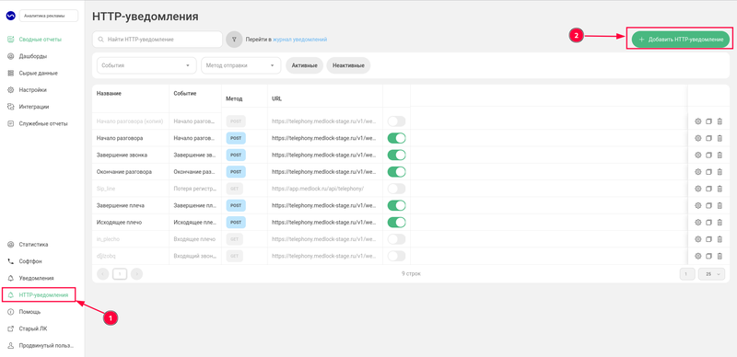Image resolution: width=737 pixels, height=357 pixels.
Task: Enable the Sip_line toggle
Action: 396,189
